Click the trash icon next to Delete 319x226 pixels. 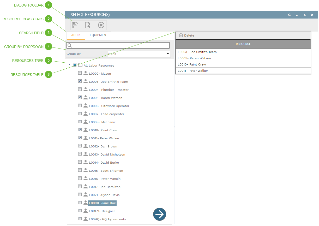pos(180,35)
